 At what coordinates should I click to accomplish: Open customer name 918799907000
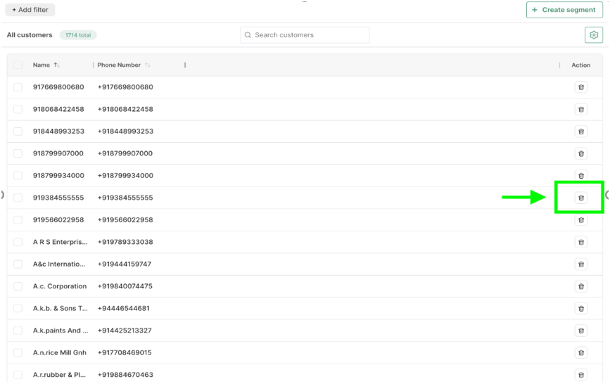coord(58,153)
